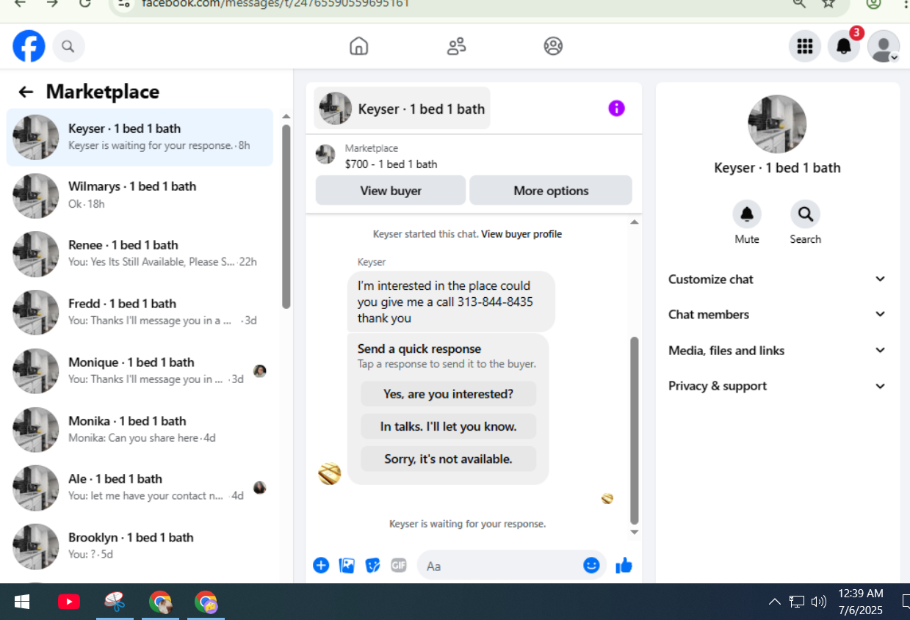Click Keyser chat header title
The height and width of the screenshot is (620, 910).
[x=402, y=109]
